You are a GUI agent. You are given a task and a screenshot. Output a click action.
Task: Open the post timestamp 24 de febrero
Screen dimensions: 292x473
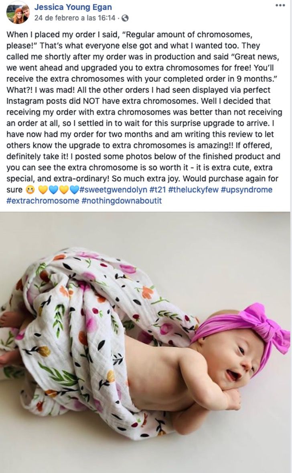click(75, 18)
